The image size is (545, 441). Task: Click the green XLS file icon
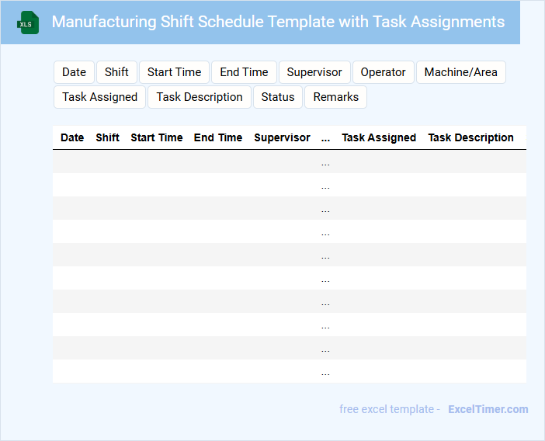click(x=29, y=23)
